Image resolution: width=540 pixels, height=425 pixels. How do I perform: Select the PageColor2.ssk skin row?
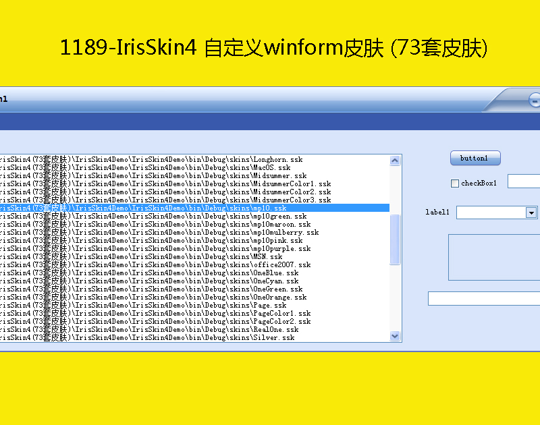(x=194, y=321)
